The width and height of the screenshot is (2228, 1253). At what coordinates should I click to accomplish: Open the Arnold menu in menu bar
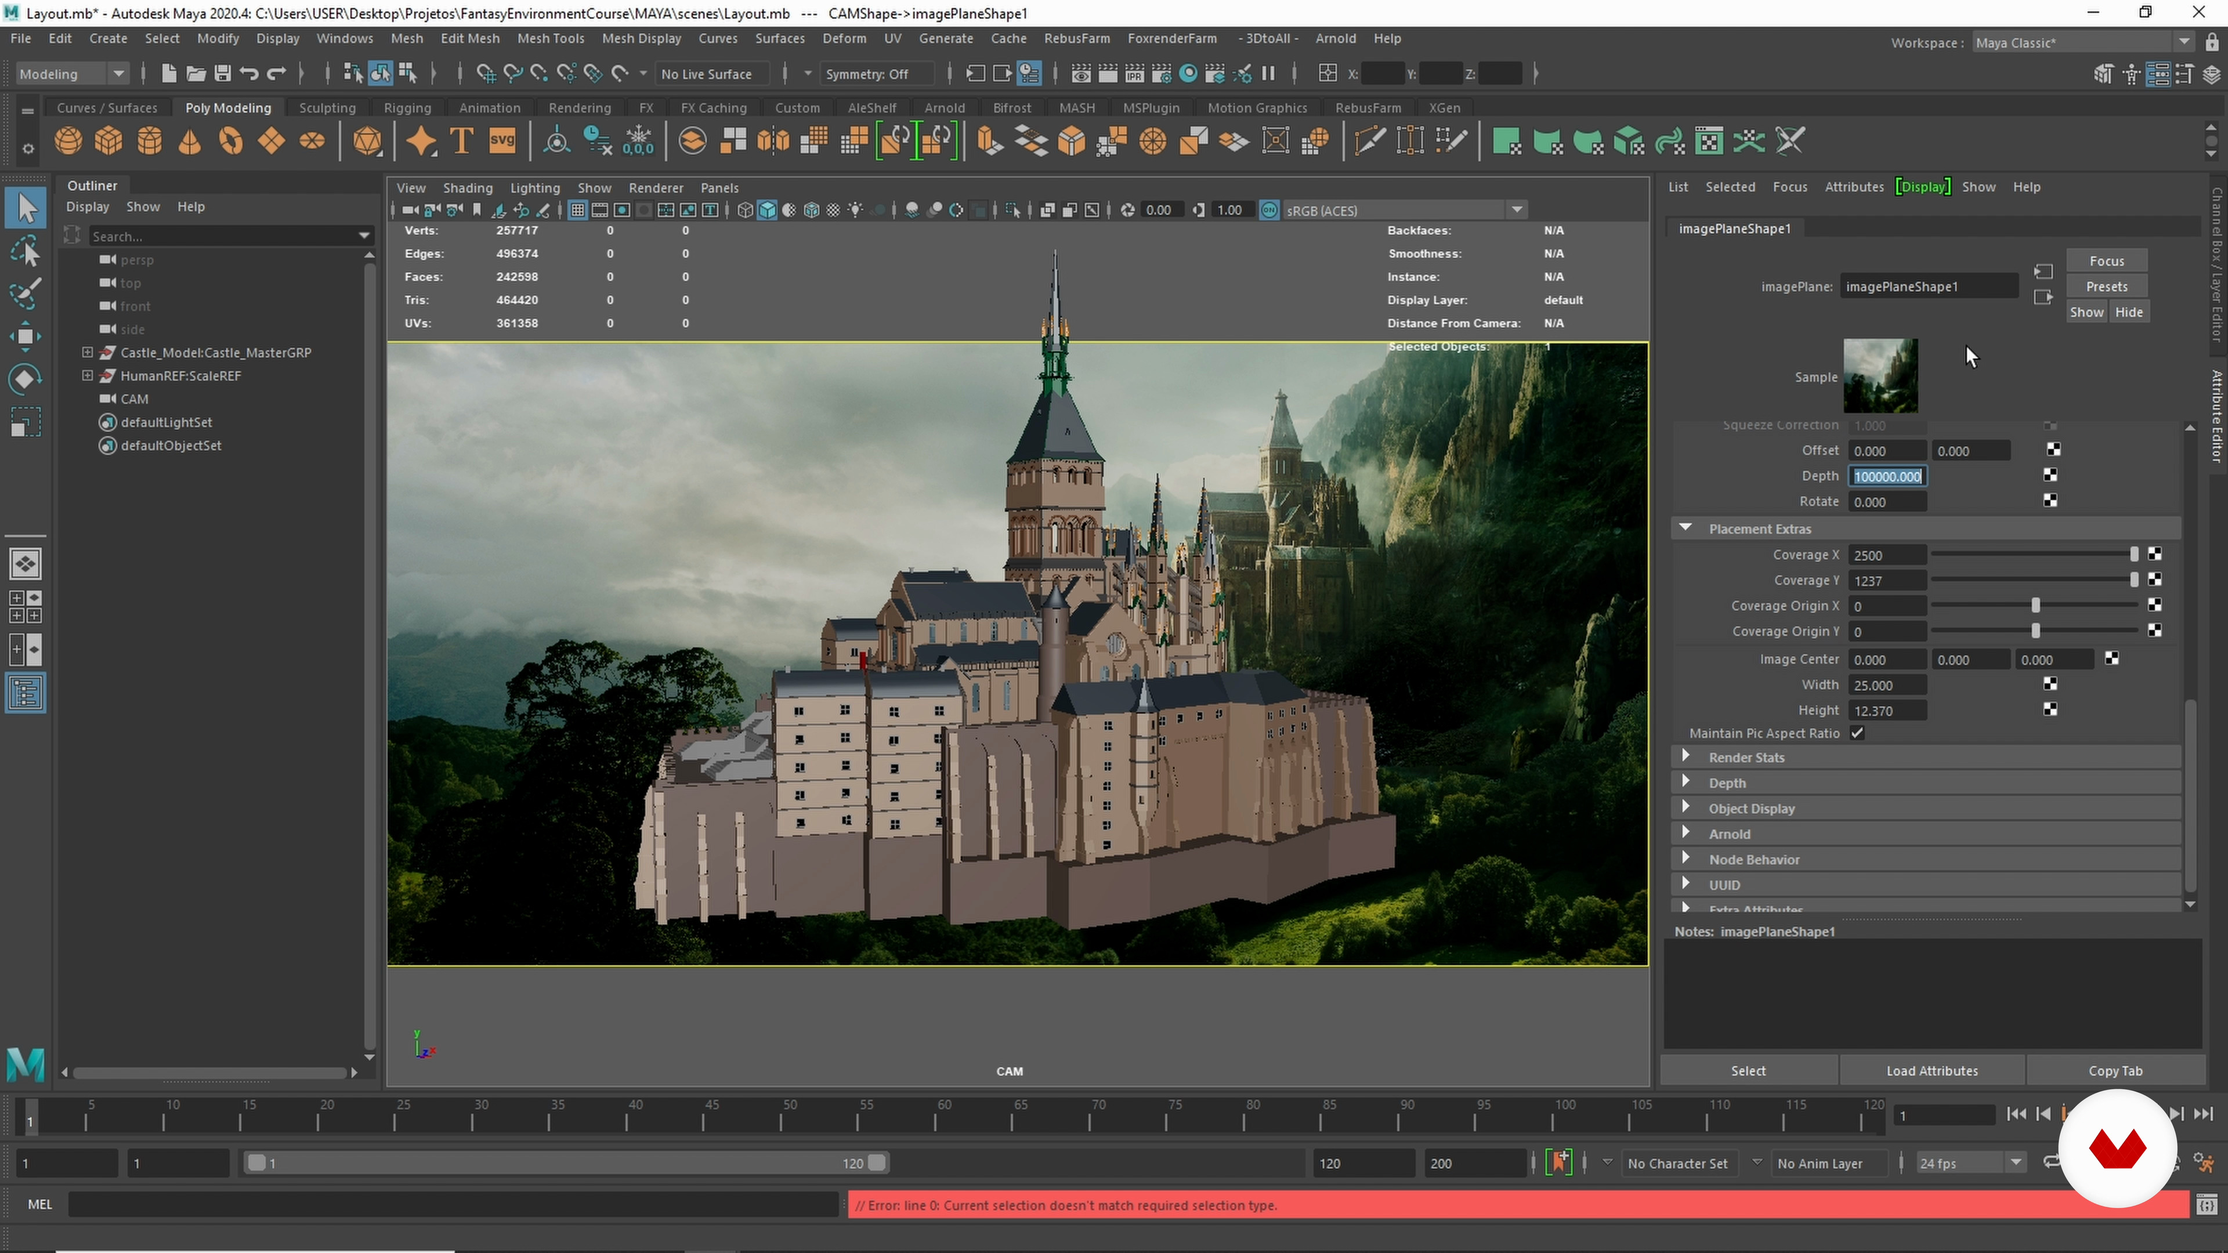coord(1336,38)
